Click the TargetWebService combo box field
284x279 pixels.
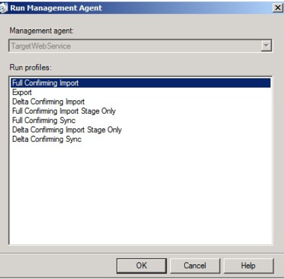[140, 46]
